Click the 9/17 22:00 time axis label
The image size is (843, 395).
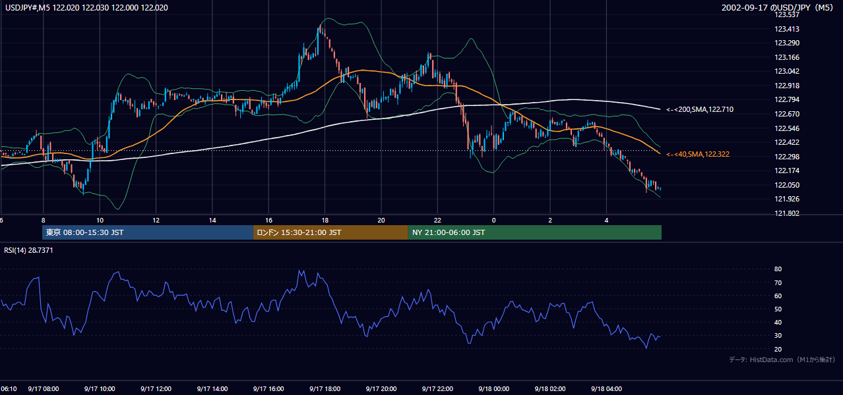pyautogui.click(x=438, y=389)
